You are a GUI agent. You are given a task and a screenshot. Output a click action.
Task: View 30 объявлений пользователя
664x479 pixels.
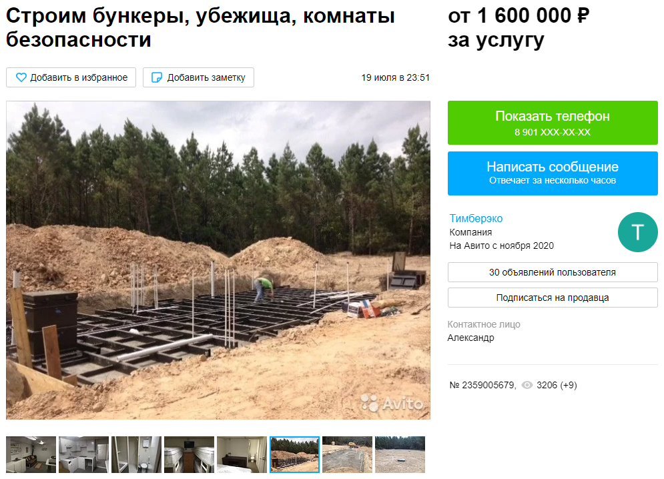click(553, 272)
